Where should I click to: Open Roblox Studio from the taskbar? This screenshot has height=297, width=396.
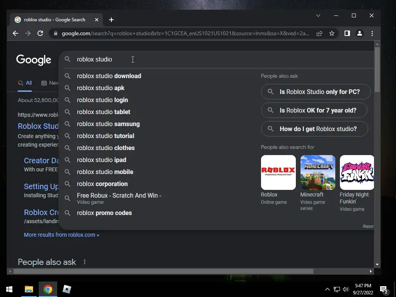[67, 289]
